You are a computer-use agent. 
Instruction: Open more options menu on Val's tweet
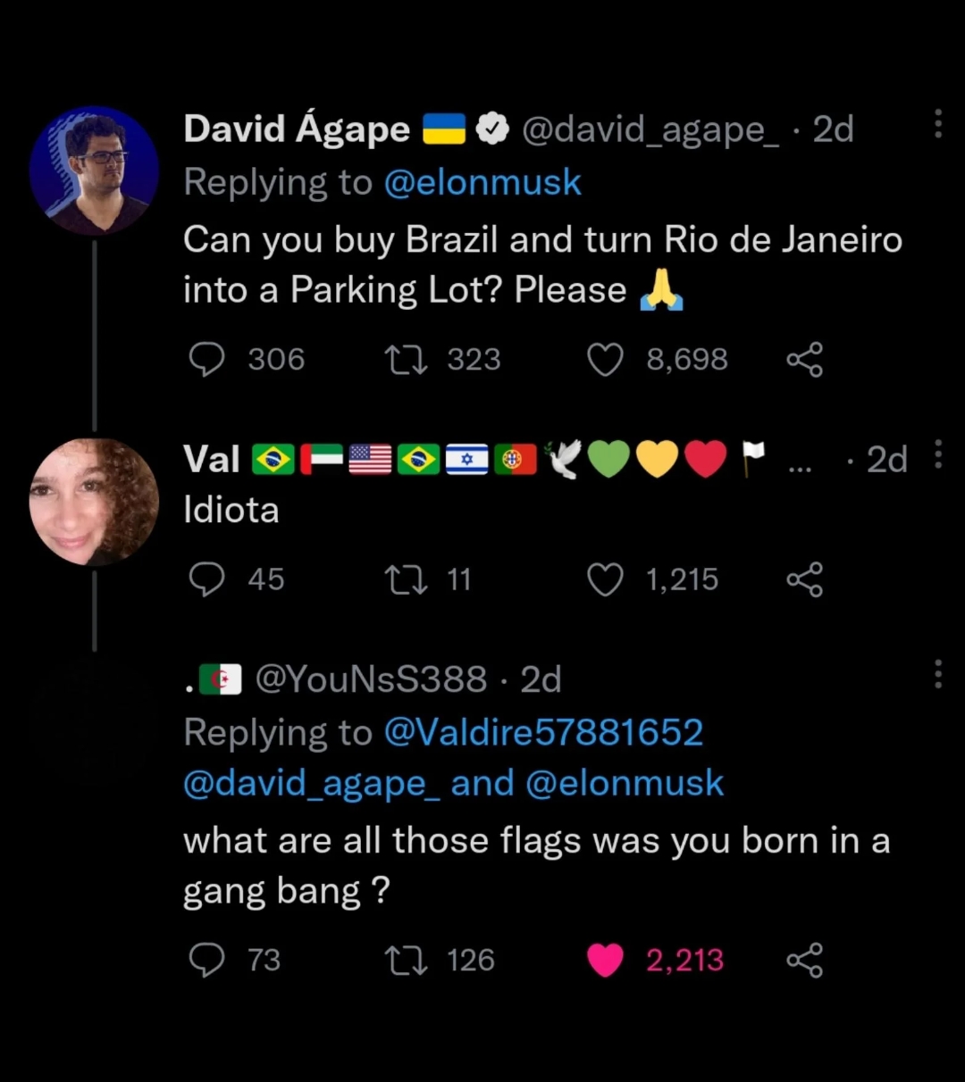pos(937,454)
